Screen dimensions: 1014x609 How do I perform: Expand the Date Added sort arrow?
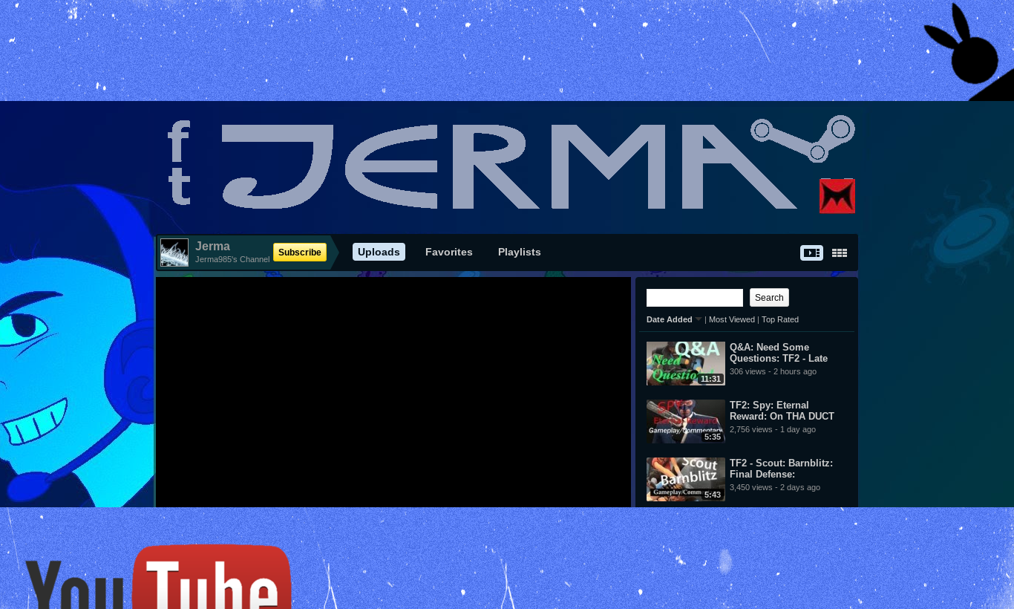coord(699,319)
